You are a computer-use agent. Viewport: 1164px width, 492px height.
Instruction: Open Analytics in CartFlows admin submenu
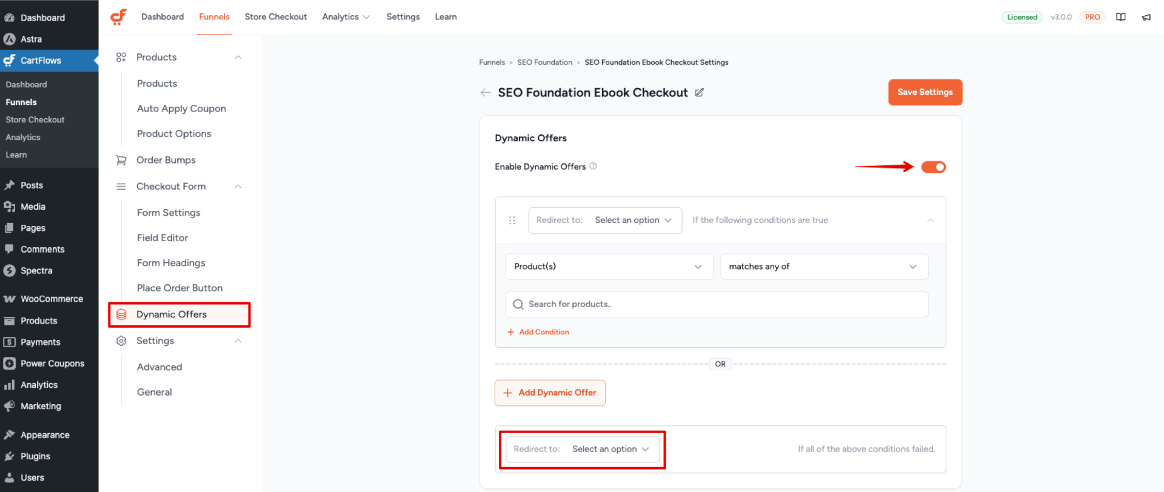pos(23,138)
